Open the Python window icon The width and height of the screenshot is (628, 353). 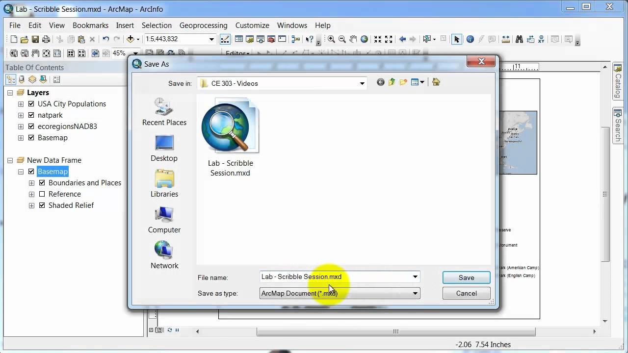(x=282, y=39)
